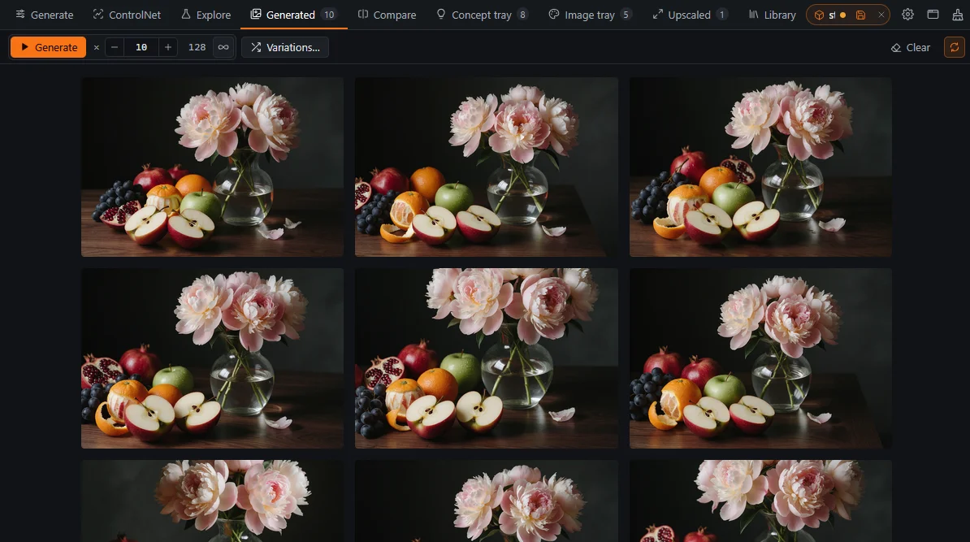The image size is (970, 542).
Task: Select the Generated tab
Action: point(293,15)
